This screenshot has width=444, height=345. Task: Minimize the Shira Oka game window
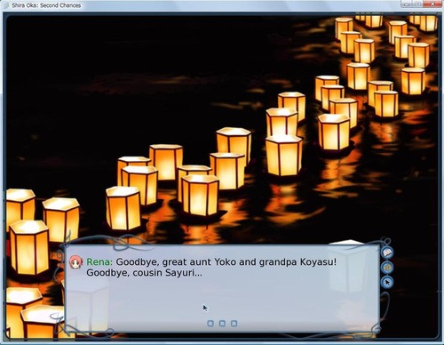(x=407, y=4)
